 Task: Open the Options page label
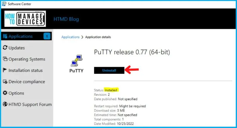16,93
